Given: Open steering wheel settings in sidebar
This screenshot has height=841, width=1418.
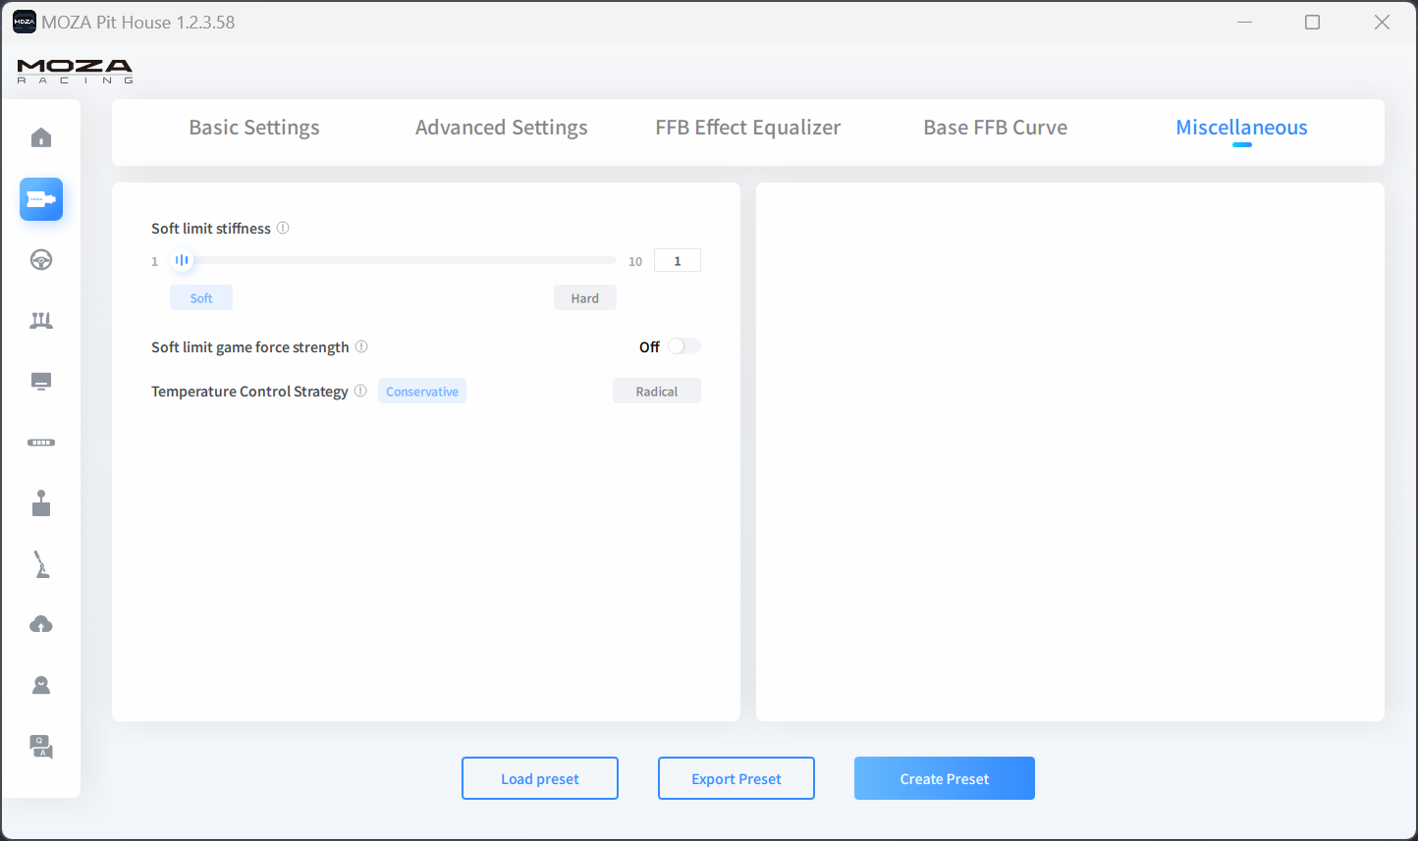Looking at the screenshot, I should click(41, 260).
